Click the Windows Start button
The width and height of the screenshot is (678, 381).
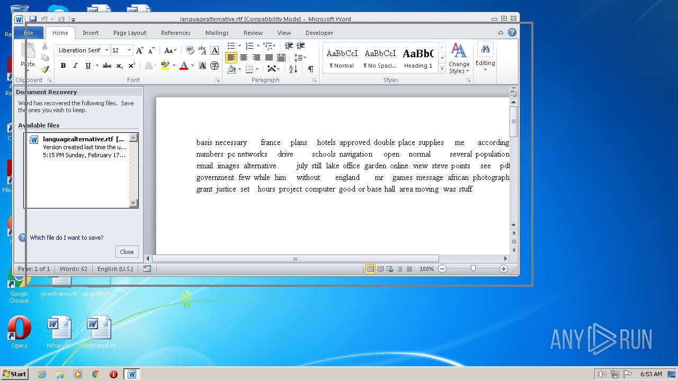click(14, 374)
